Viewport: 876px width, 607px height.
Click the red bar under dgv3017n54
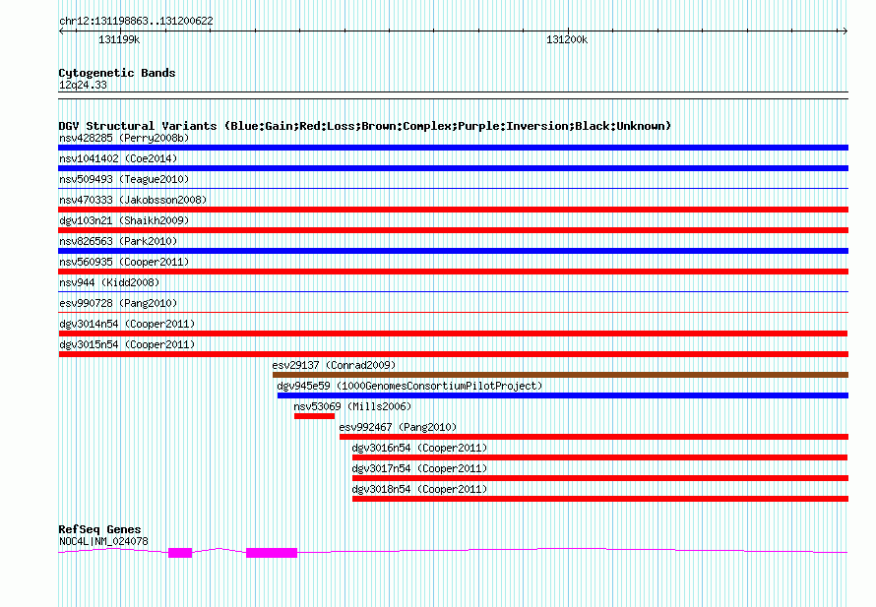click(x=600, y=478)
